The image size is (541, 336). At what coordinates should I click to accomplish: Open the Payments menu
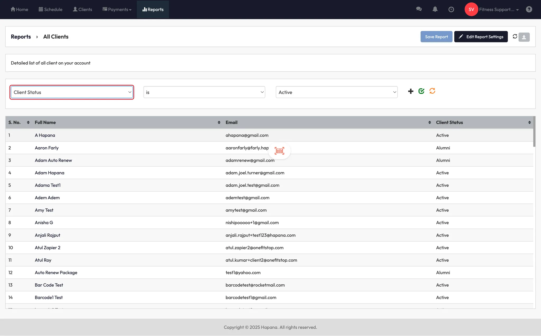(x=117, y=10)
